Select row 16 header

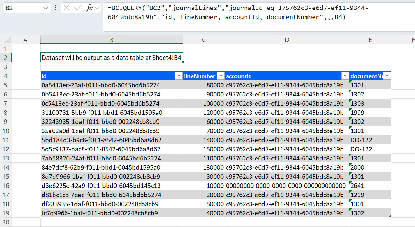[x=6, y=186]
